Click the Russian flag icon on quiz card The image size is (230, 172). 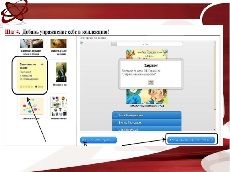tap(42, 64)
